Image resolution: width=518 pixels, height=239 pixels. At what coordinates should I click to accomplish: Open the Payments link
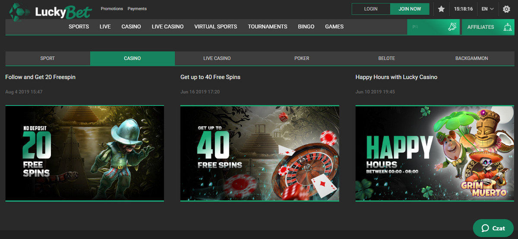137,9
